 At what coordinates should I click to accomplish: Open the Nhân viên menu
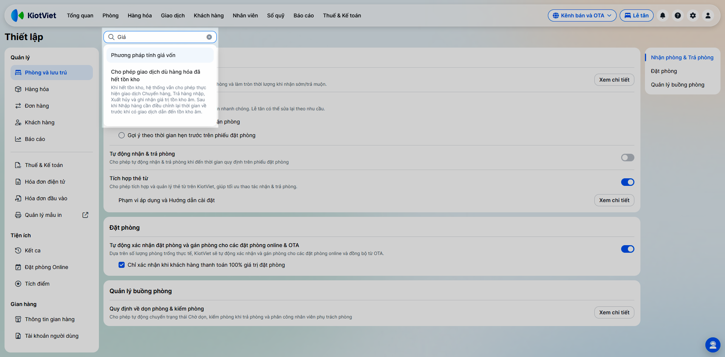pyautogui.click(x=245, y=15)
